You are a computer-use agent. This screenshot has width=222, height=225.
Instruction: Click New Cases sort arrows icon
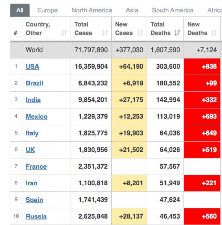[x=140, y=33]
